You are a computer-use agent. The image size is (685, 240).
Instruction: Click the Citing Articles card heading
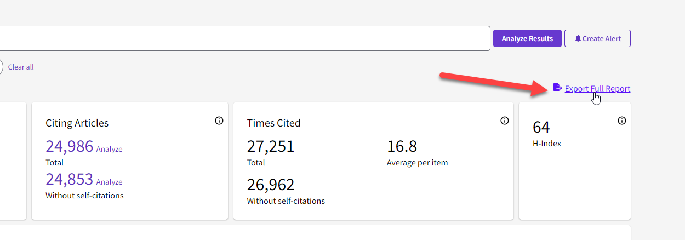(77, 123)
